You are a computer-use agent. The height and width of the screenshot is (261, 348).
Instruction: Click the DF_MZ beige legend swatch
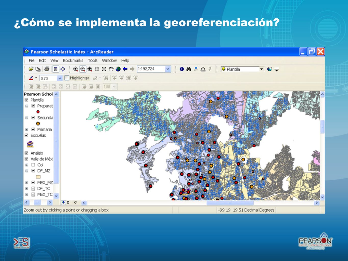38,177
